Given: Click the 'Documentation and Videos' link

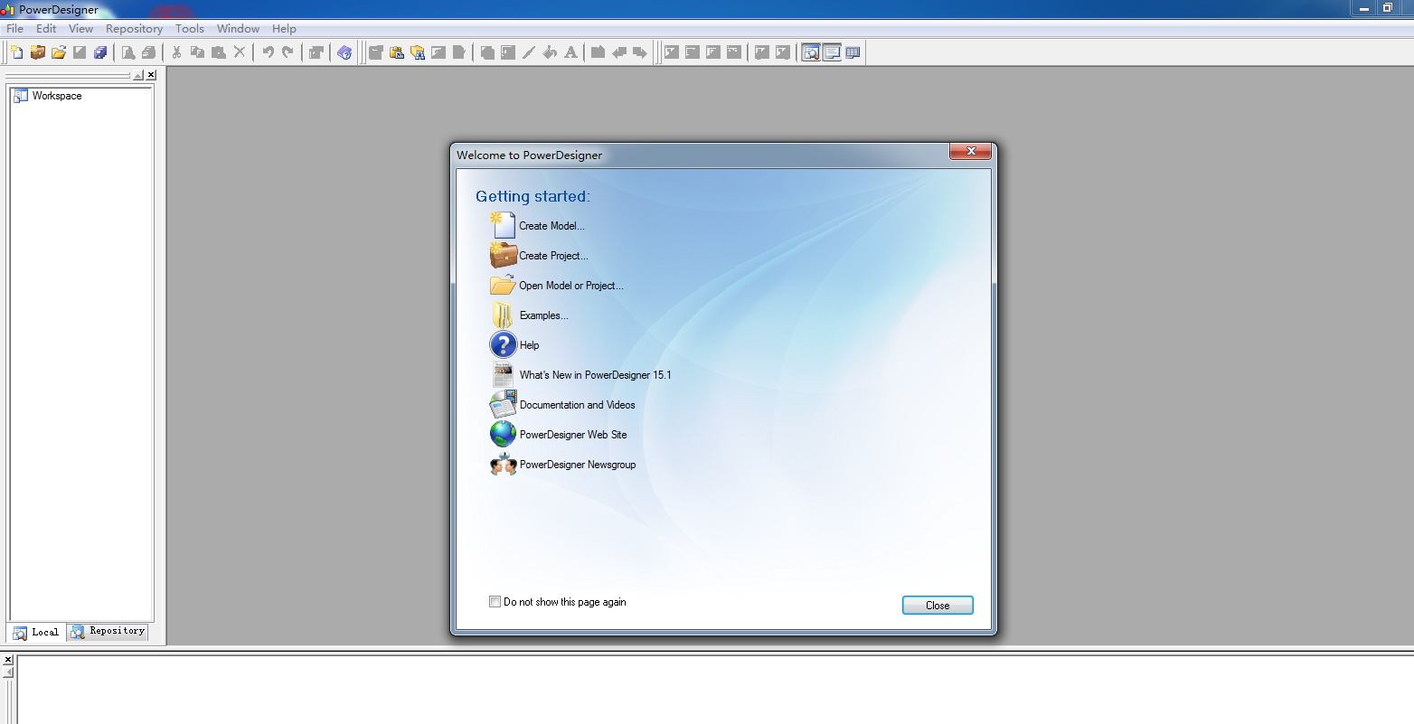Looking at the screenshot, I should (578, 405).
